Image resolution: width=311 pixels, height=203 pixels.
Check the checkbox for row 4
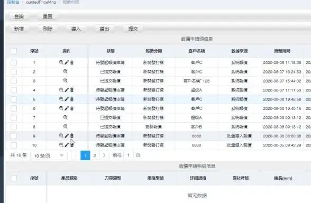[14, 90]
